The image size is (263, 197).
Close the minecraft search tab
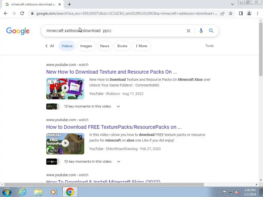click(x=60, y=5)
